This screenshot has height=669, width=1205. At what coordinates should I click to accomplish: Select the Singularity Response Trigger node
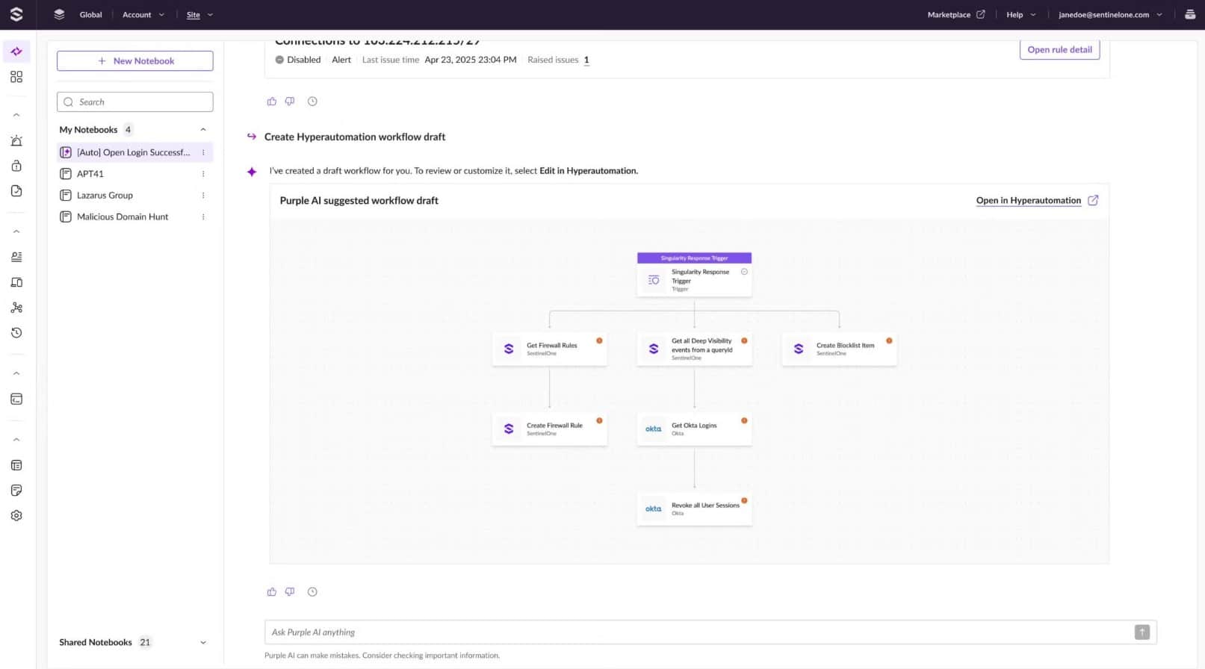pos(694,275)
